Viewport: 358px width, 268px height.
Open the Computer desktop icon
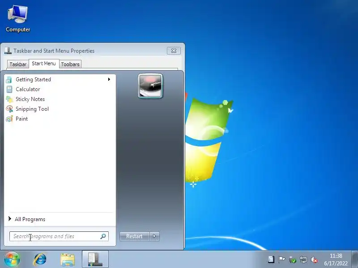pos(18,19)
